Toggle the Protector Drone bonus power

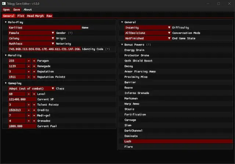[178, 55]
